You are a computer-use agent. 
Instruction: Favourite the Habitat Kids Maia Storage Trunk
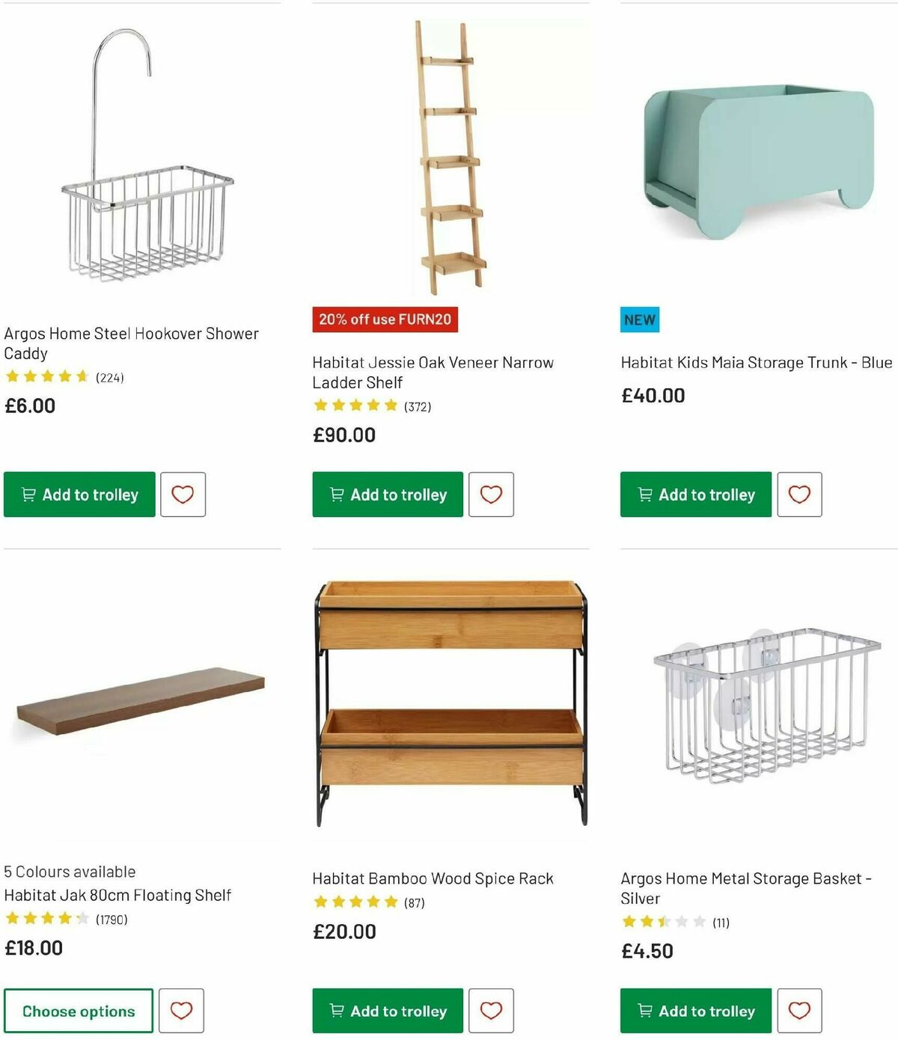tap(799, 494)
